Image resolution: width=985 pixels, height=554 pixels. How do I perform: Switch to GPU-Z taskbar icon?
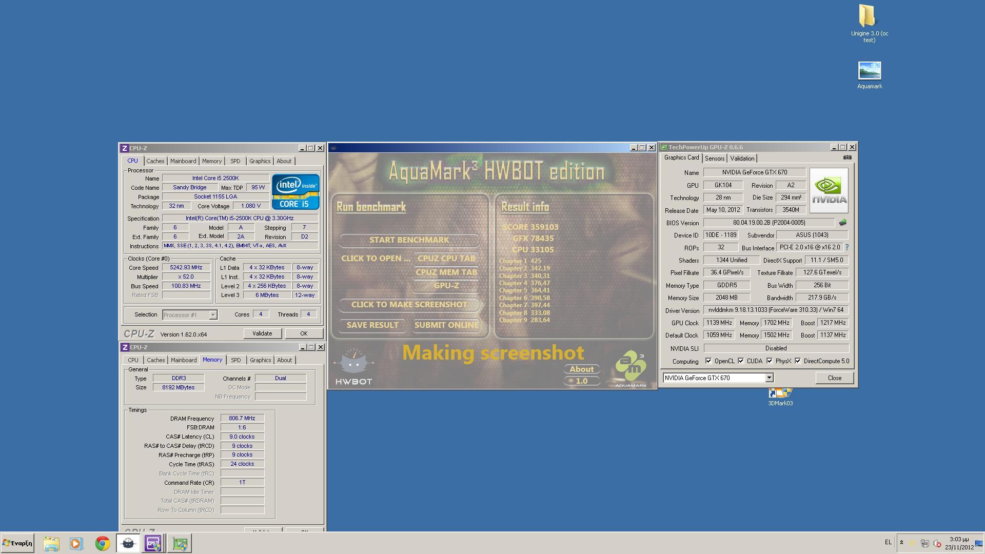pyautogui.click(x=180, y=543)
